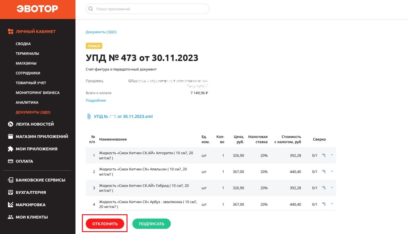Click the Поиск приложений search field
The height and width of the screenshot is (234, 408).
tap(148, 9)
